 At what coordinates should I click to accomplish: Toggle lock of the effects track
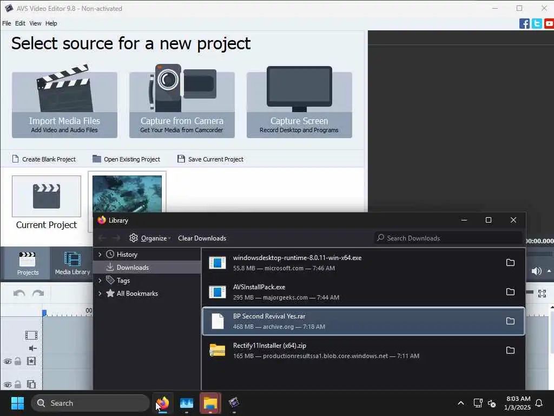point(18,361)
